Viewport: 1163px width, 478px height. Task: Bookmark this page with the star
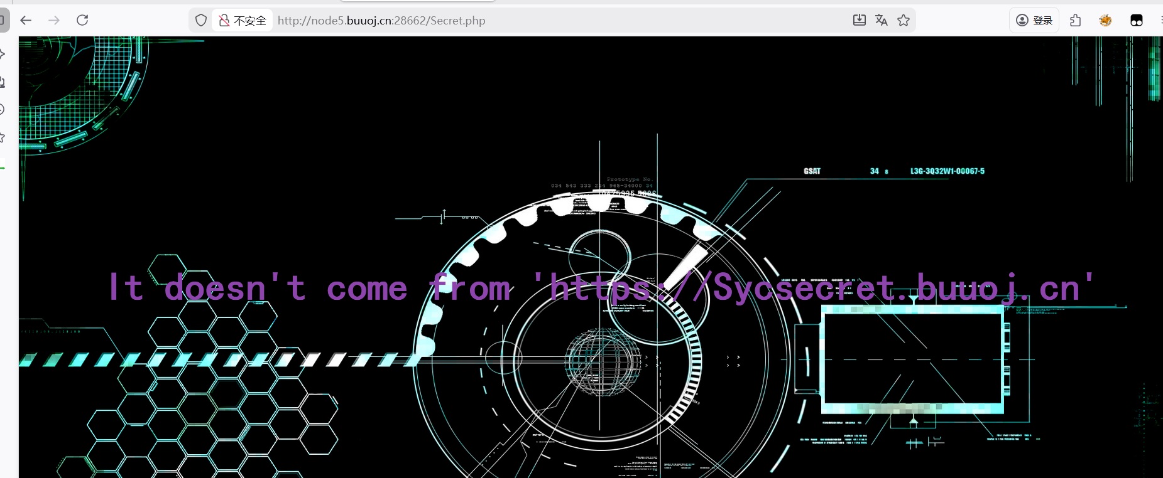(x=904, y=20)
